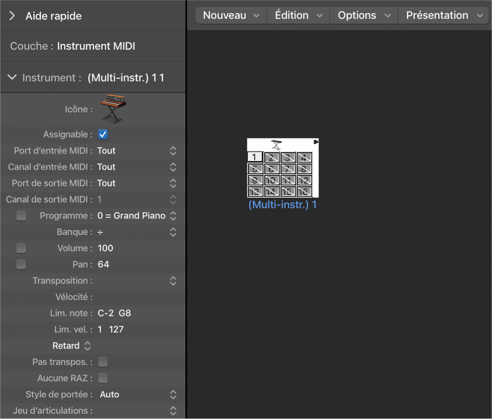Screen dimensions: 492x419
Task: Open the Canal d'entrée MIDI pop-up menu
Action: point(138,167)
